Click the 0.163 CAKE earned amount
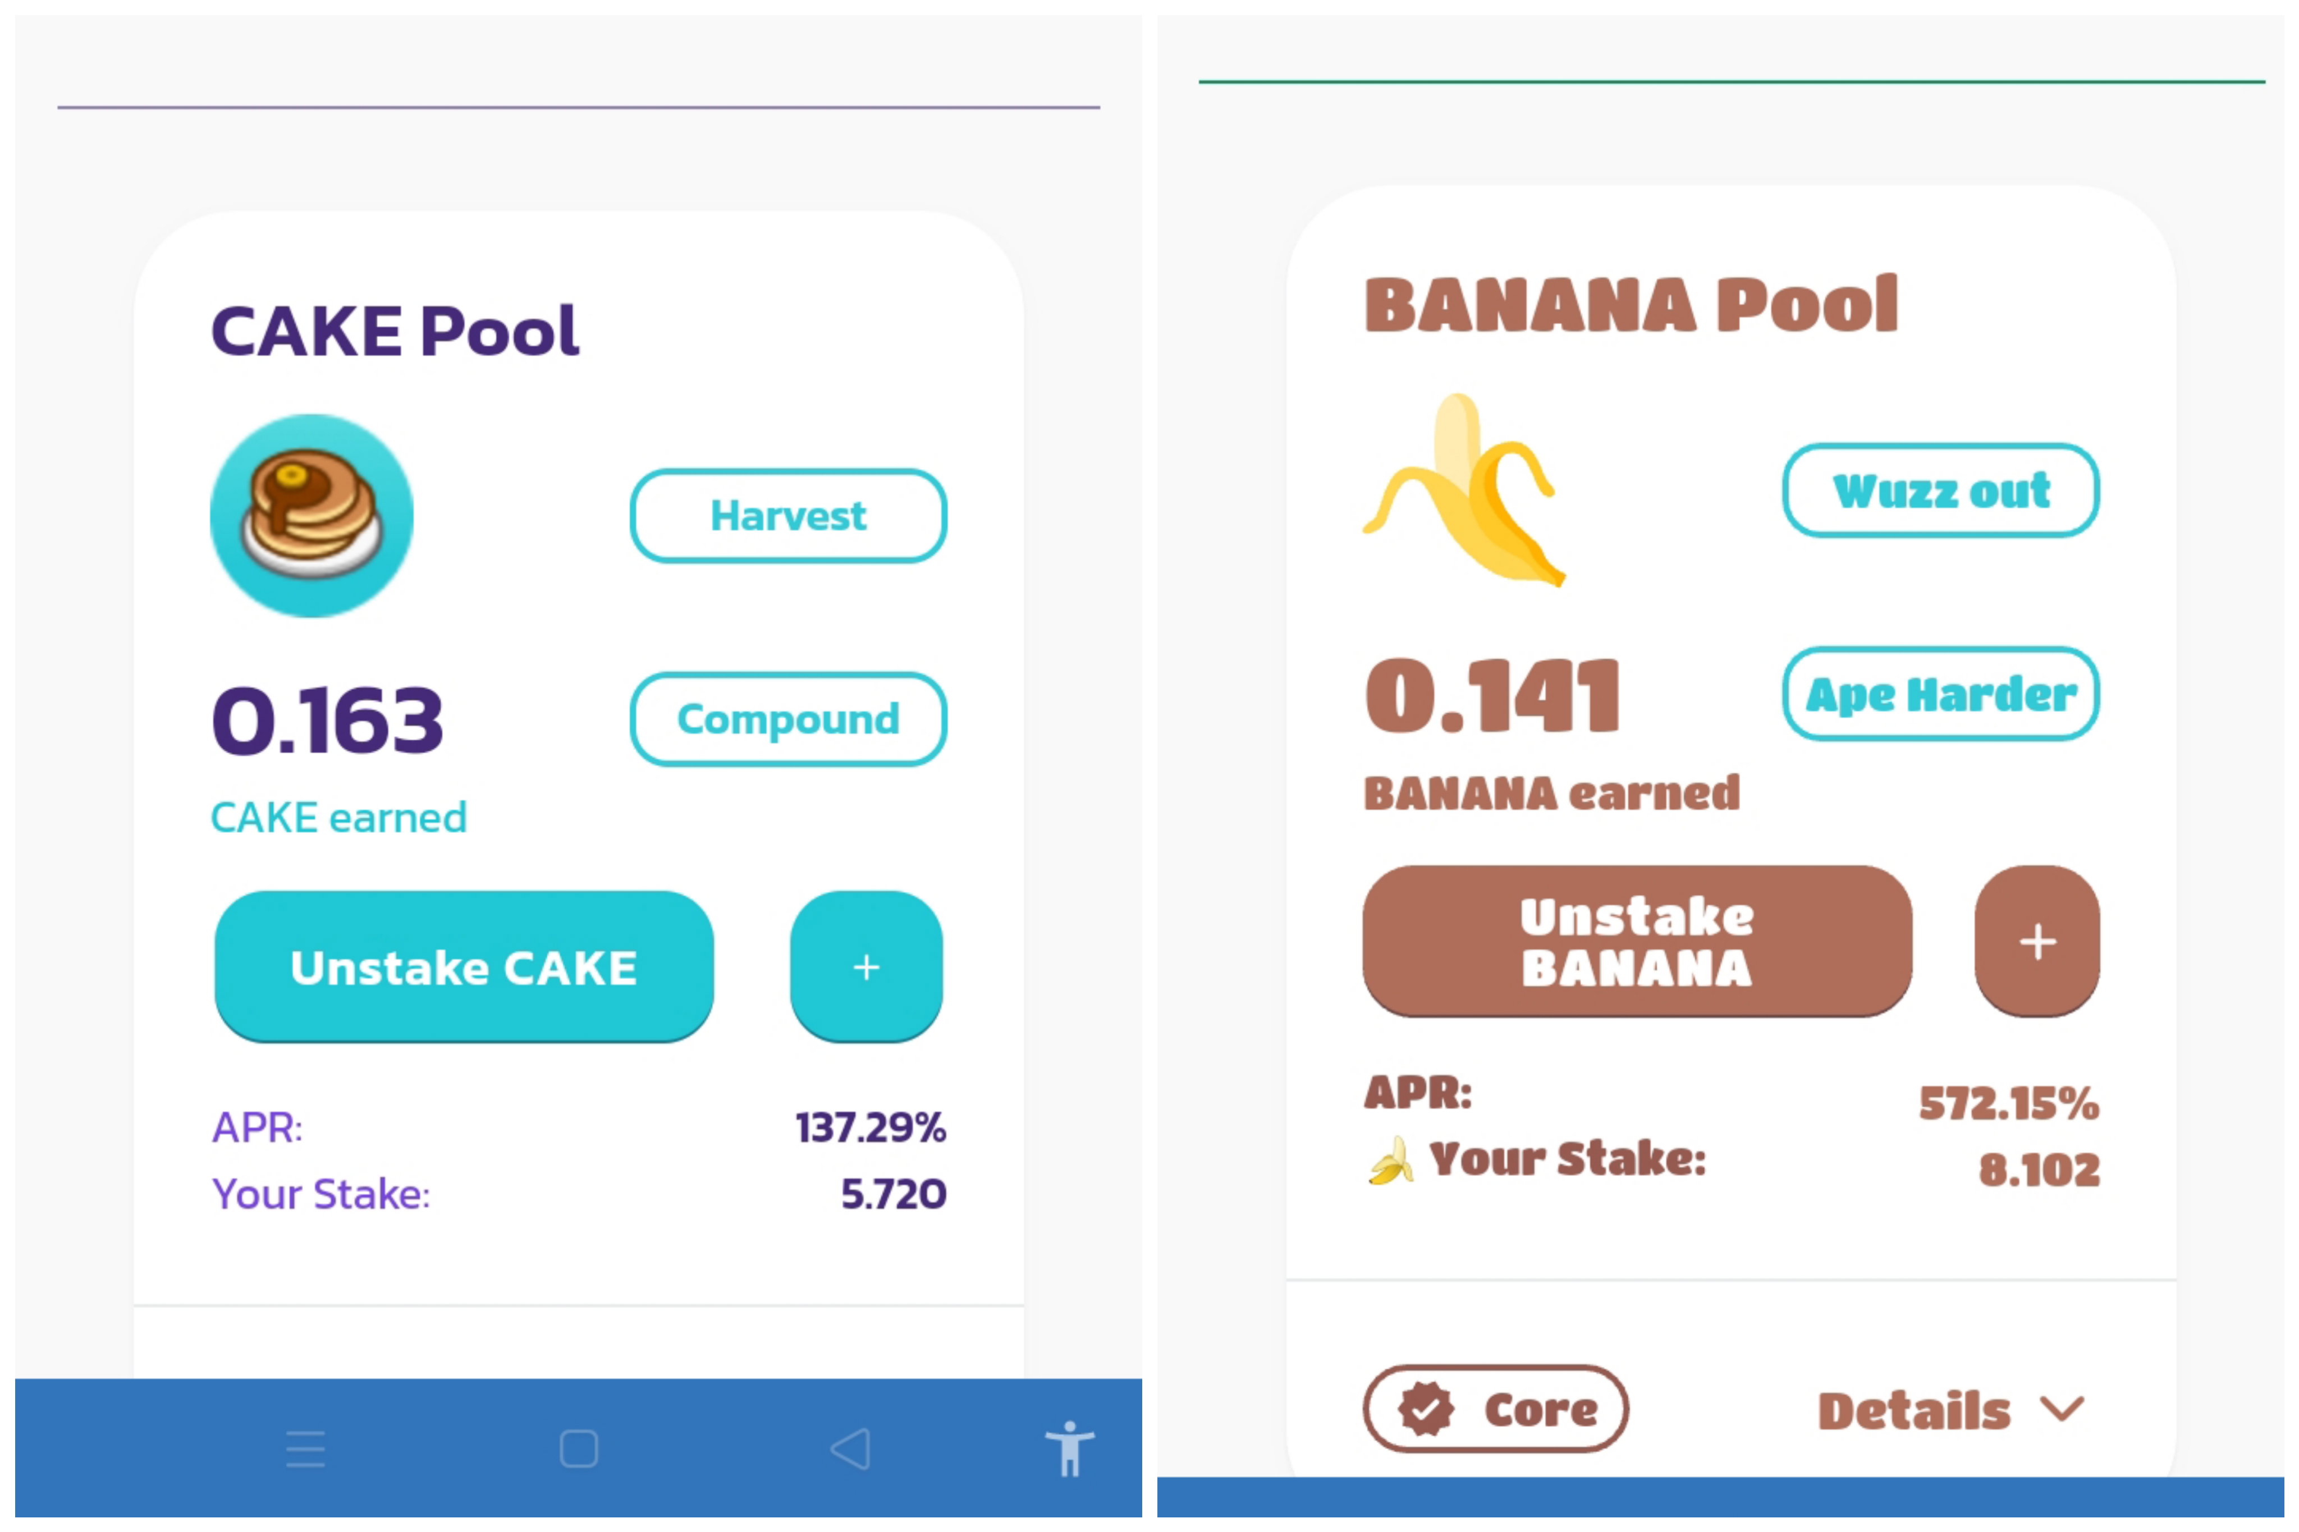2299x1532 pixels. [327, 720]
